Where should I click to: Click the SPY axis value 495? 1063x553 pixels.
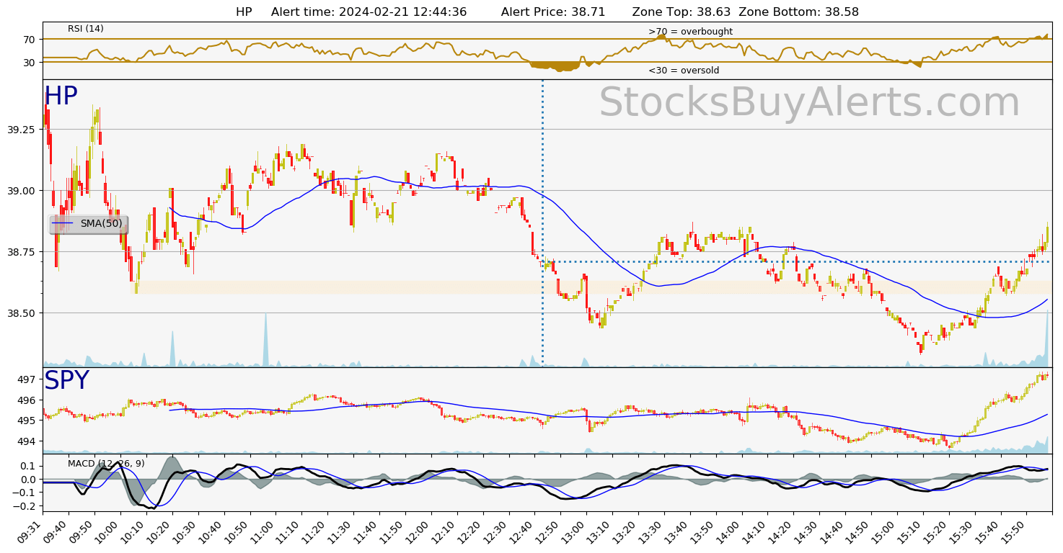tap(26, 421)
